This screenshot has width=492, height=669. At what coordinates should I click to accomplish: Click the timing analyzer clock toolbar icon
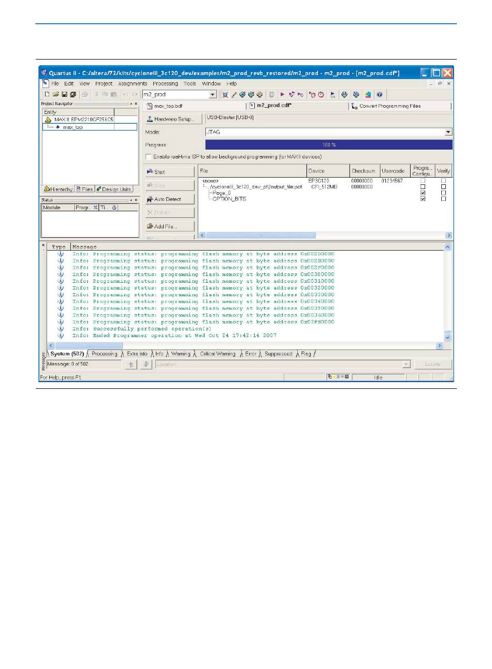(x=321, y=94)
